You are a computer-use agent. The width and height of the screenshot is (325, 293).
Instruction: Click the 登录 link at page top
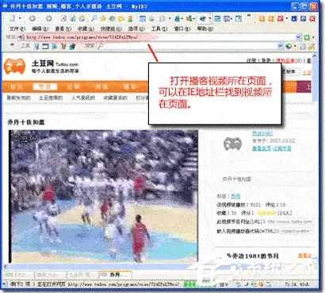(x=266, y=60)
